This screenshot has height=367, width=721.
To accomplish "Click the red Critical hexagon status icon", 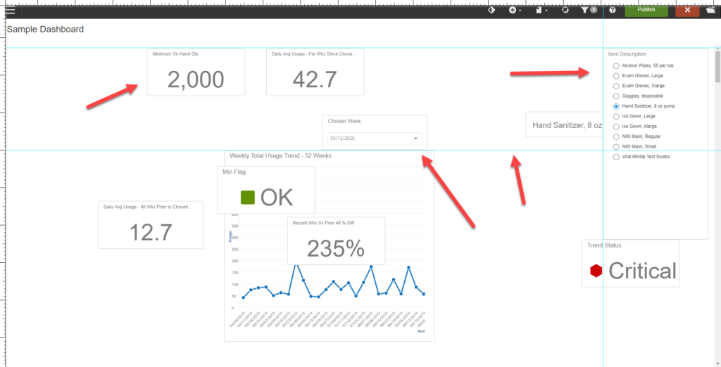I will point(596,271).
